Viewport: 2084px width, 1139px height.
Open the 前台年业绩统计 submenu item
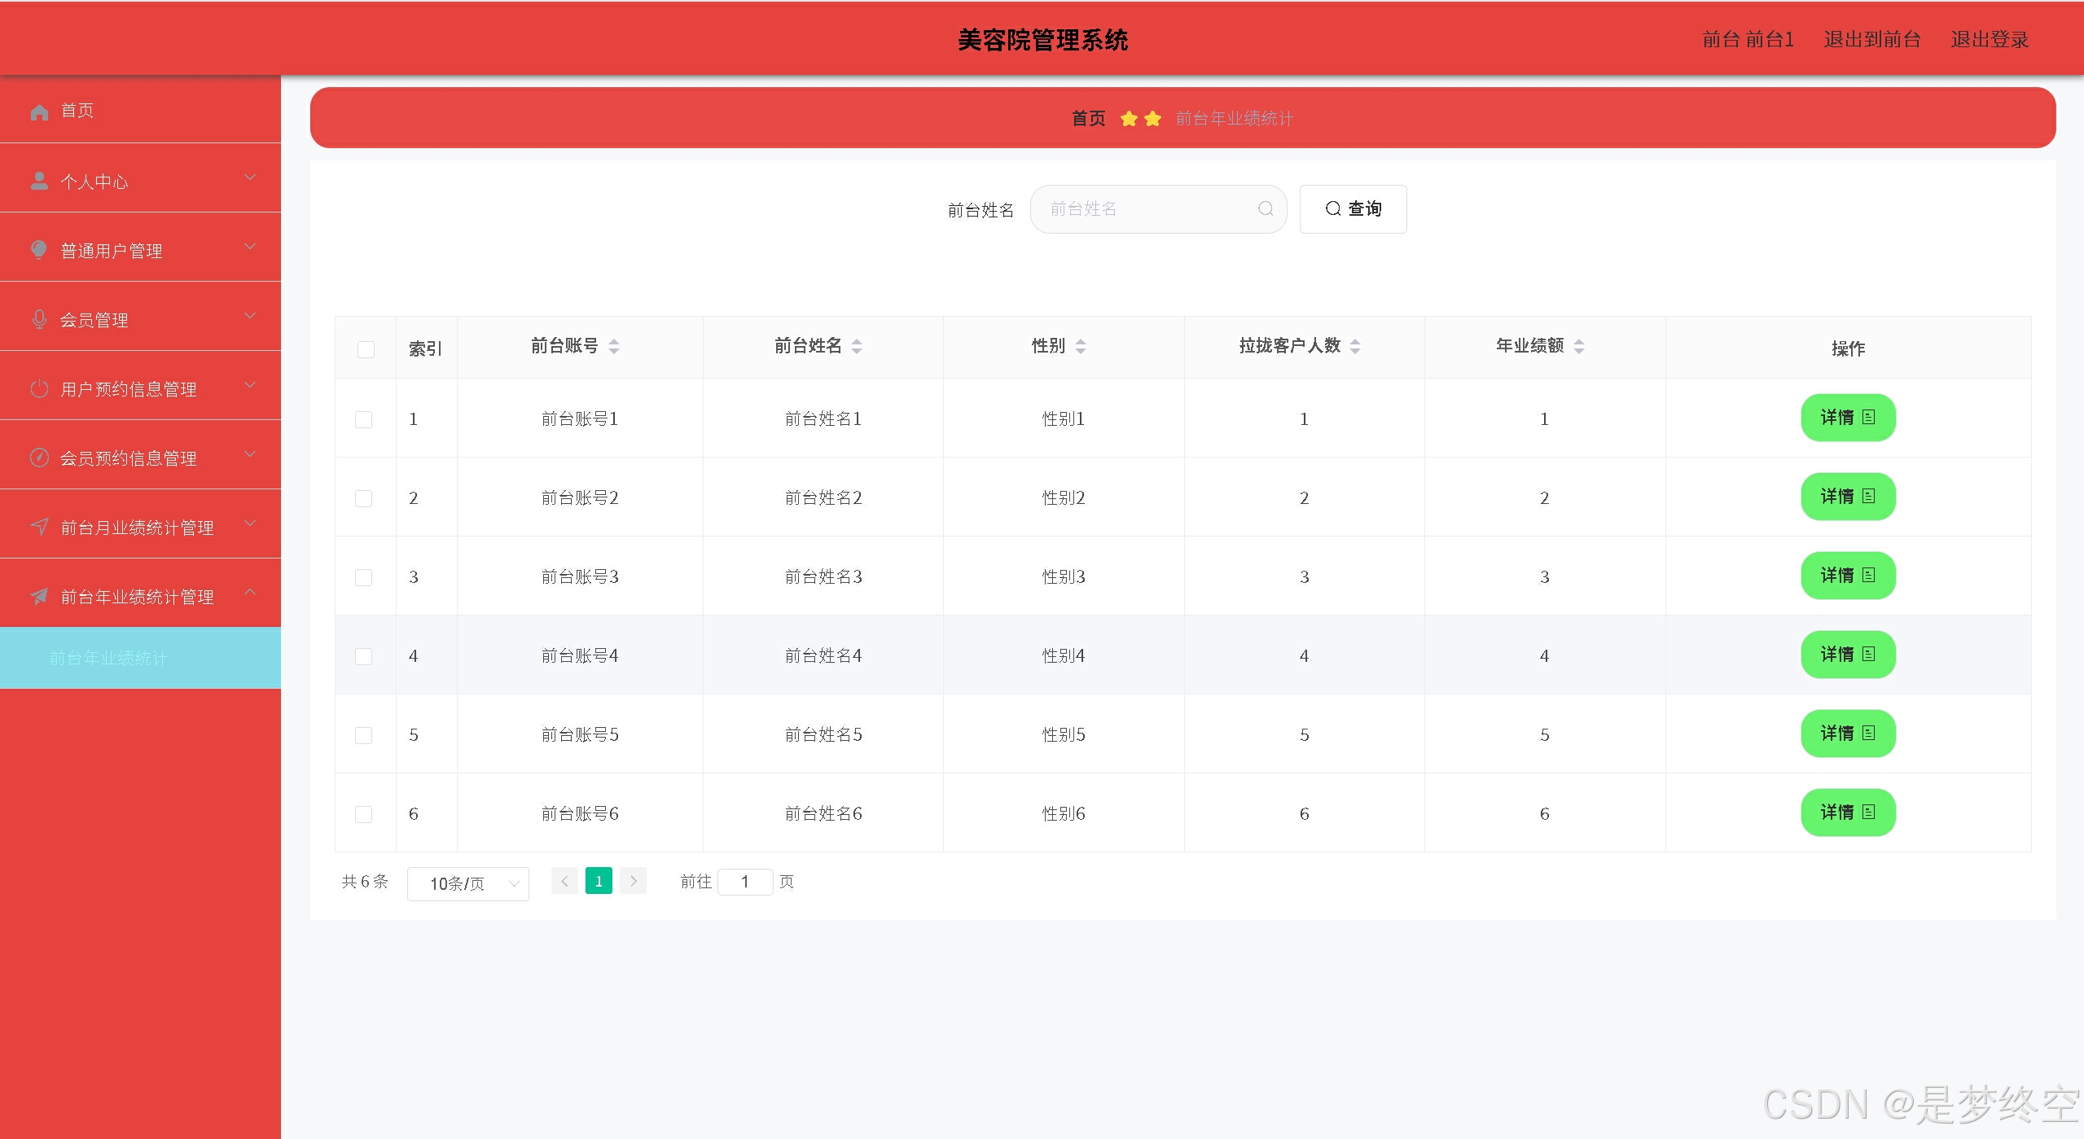pos(108,658)
